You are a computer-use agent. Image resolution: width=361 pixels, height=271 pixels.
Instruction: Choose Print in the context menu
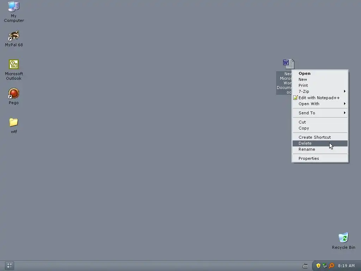pos(320,85)
